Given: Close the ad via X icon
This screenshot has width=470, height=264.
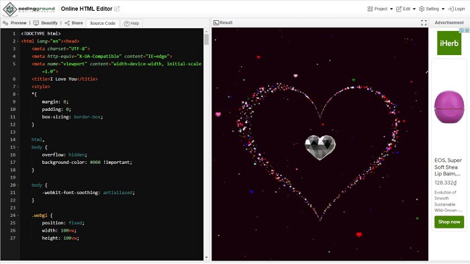Looking at the screenshot, I should click(x=467, y=30).
